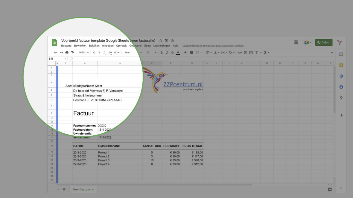The height and width of the screenshot is (198, 353).
Task: Apply currency format with the € icon
Action: 94,52
